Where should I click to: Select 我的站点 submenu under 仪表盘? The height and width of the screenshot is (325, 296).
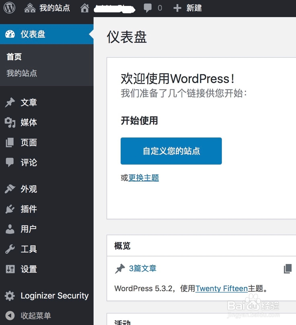click(x=22, y=73)
